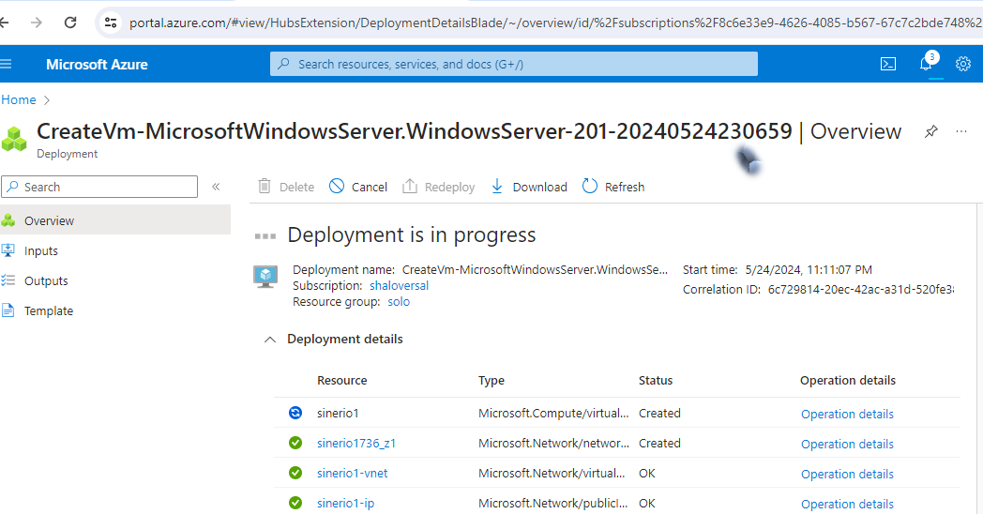Select Inputs in the side menu
This screenshot has width=983, height=514.
point(41,250)
